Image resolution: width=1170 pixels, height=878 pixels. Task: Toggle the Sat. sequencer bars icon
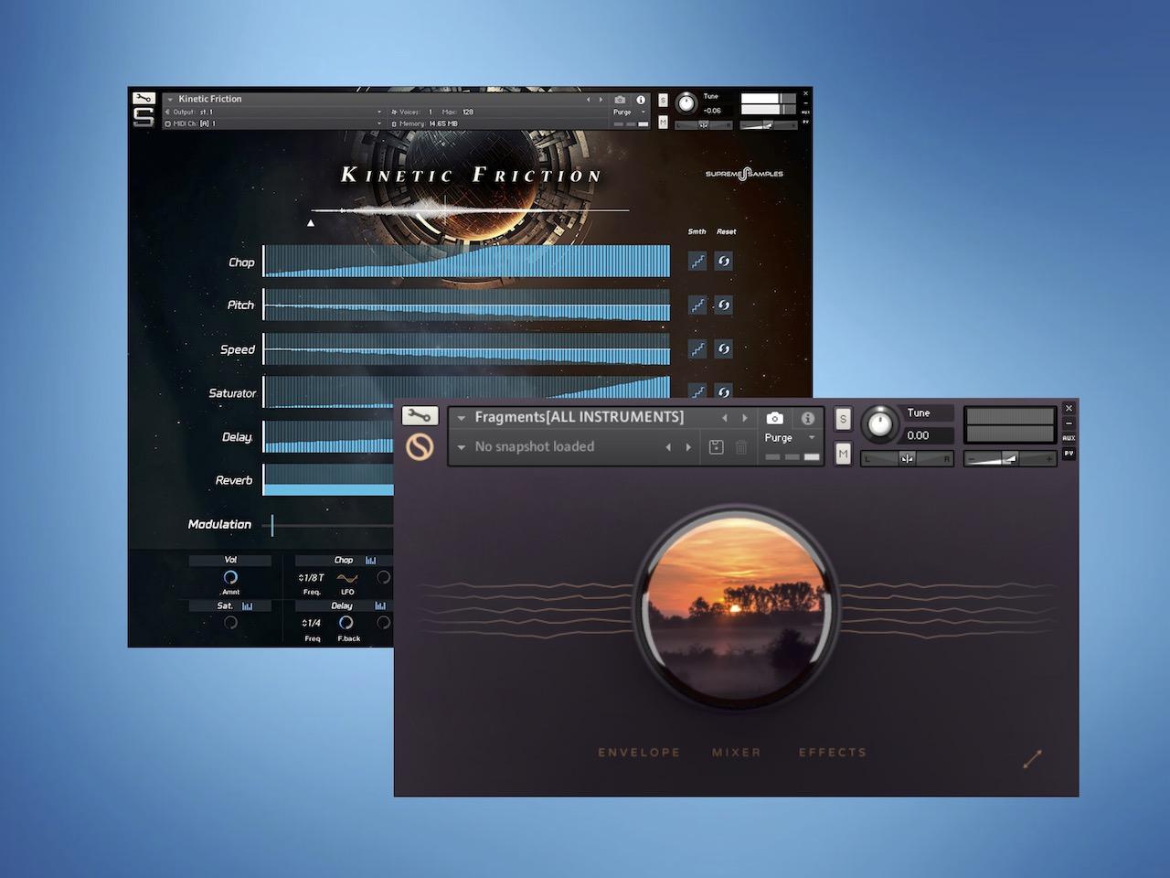(247, 606)
